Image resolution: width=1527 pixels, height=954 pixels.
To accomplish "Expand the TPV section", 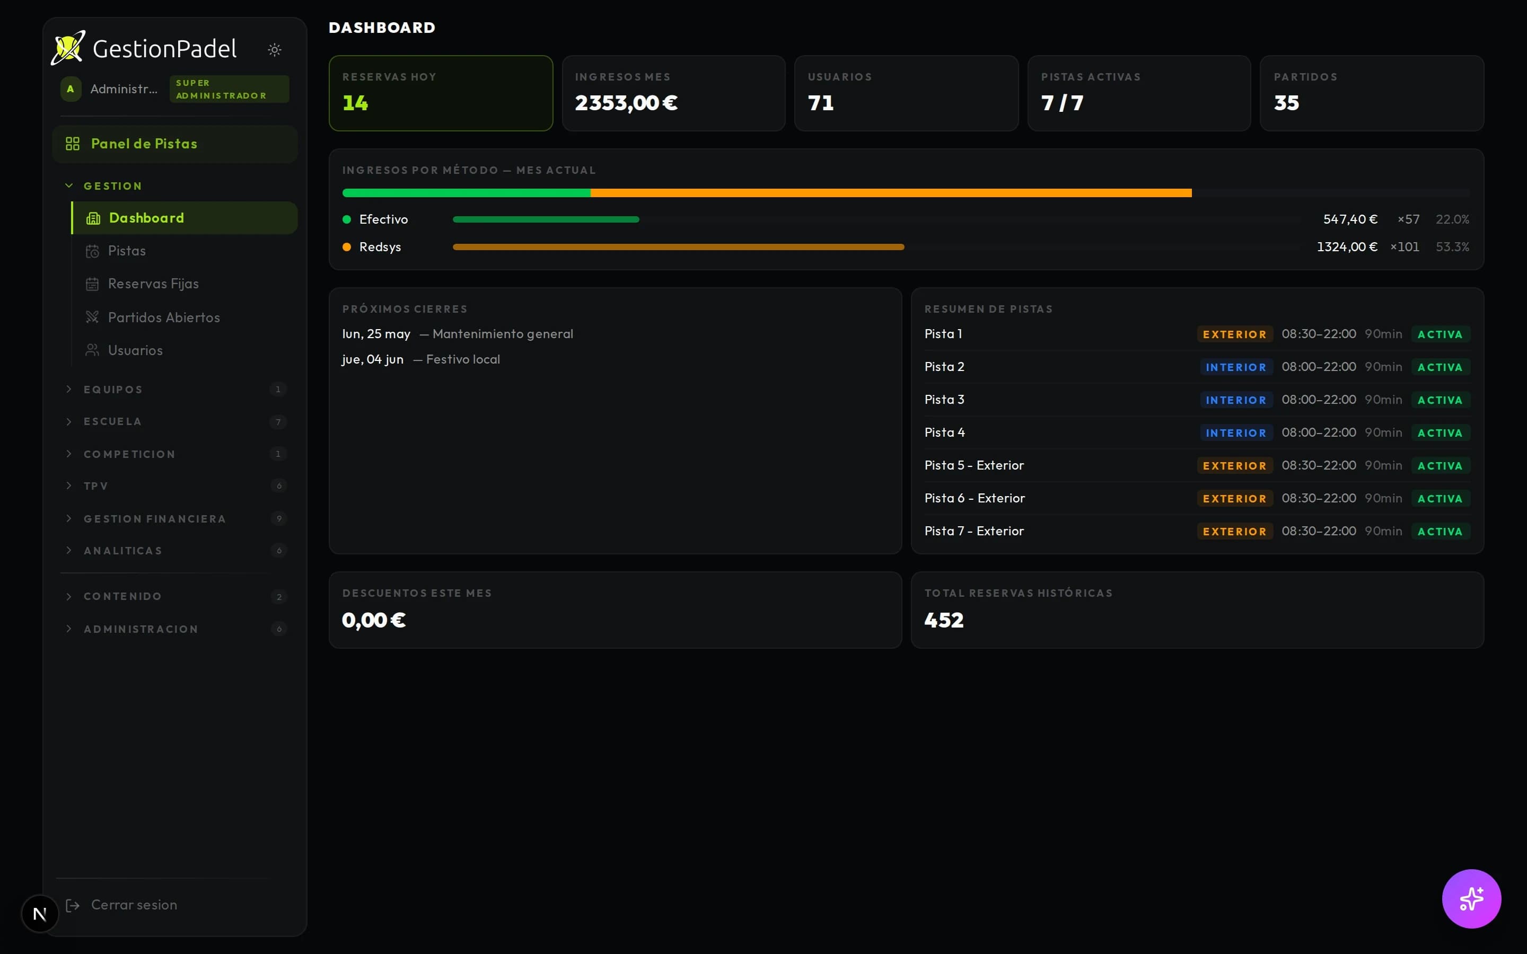I will click(175, 486).
